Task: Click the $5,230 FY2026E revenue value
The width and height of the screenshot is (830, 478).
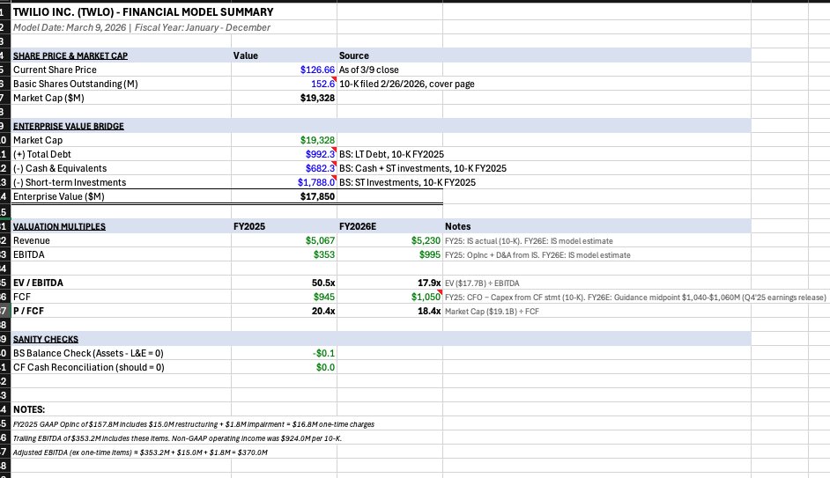Action: [426, 240]
